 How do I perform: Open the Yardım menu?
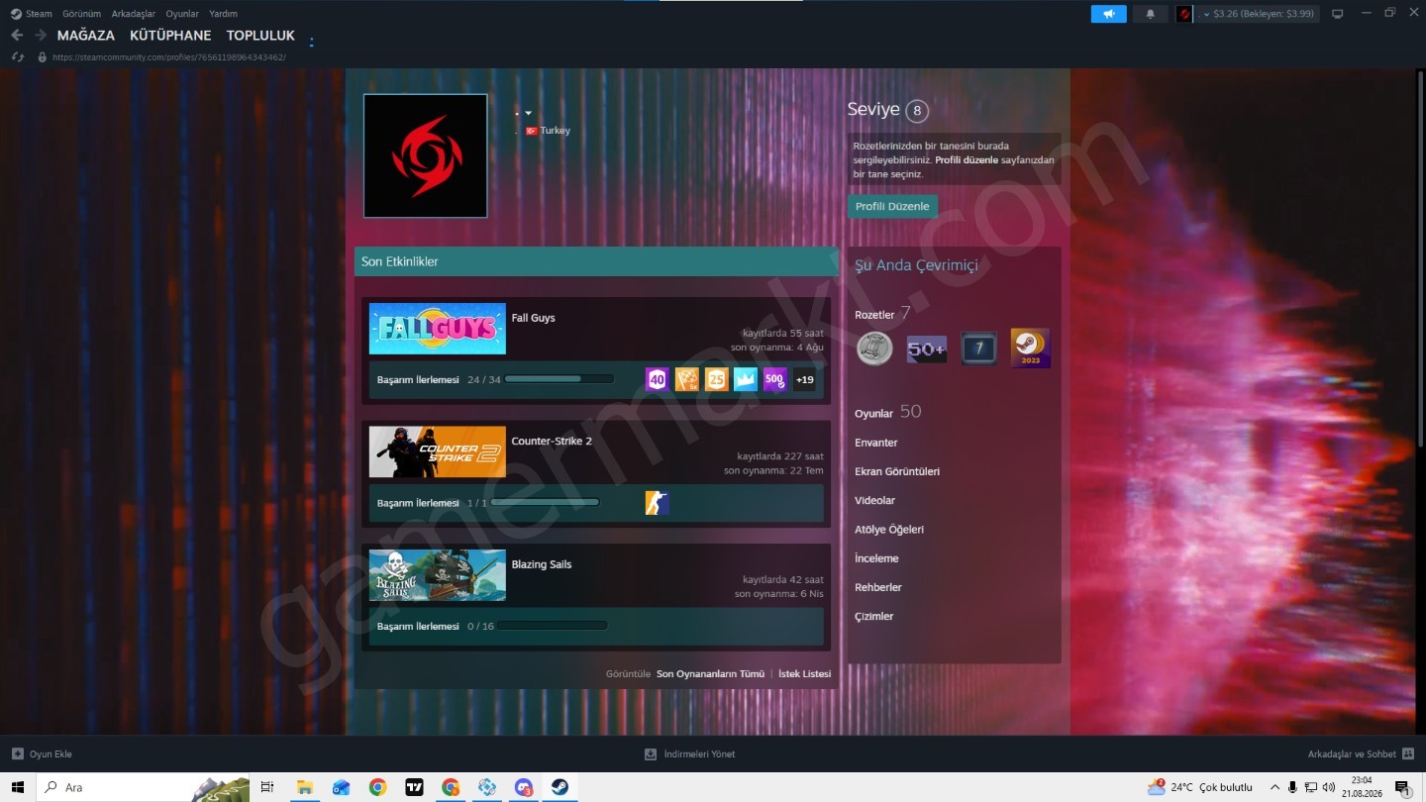[x=223, y=14]
